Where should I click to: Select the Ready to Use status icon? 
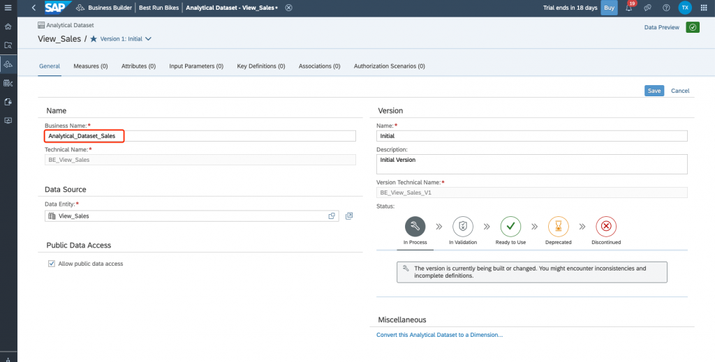click(x=510, y=226)
